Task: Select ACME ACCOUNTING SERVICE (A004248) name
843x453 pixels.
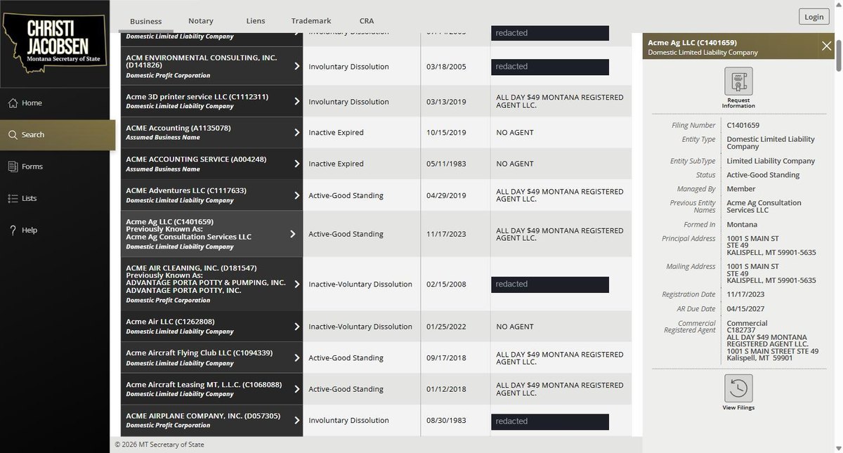Action: tap(196, 159)
